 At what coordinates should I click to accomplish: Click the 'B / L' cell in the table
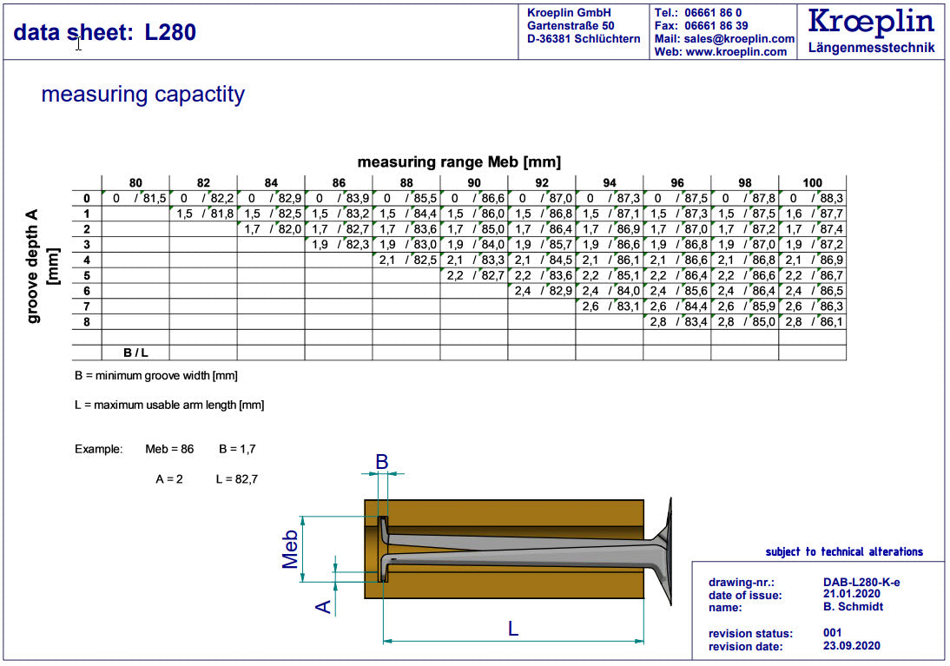[x=135, y=353]
